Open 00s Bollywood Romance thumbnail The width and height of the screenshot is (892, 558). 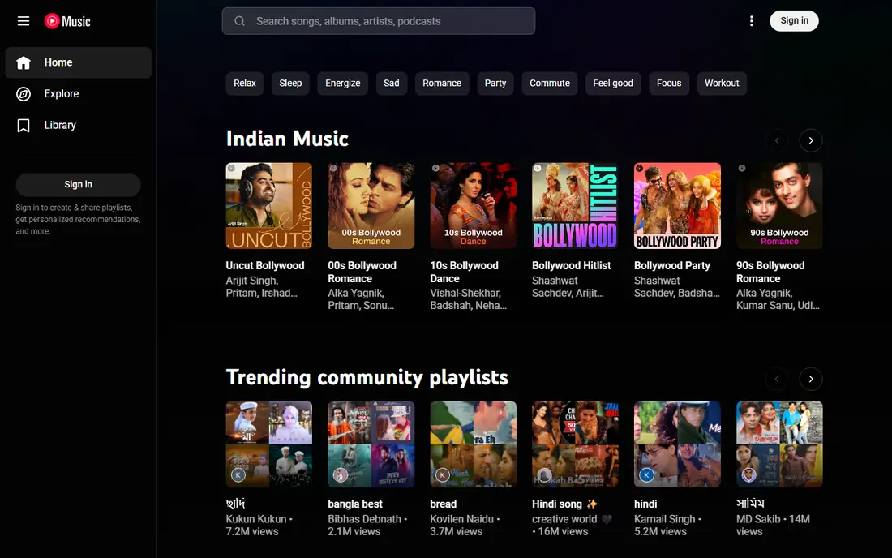[371, 206]
